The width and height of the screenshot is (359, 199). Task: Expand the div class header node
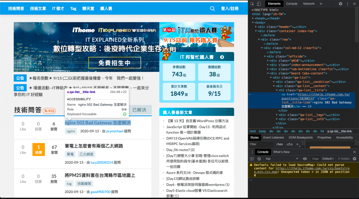click(x=256, y=27)
